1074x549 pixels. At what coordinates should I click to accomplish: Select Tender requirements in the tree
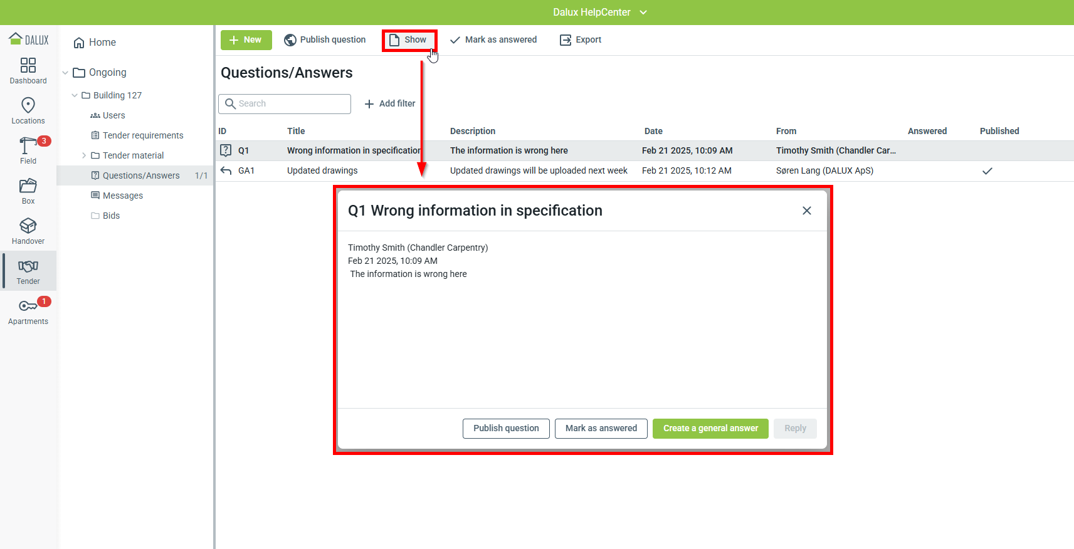(x=142, y=135)
